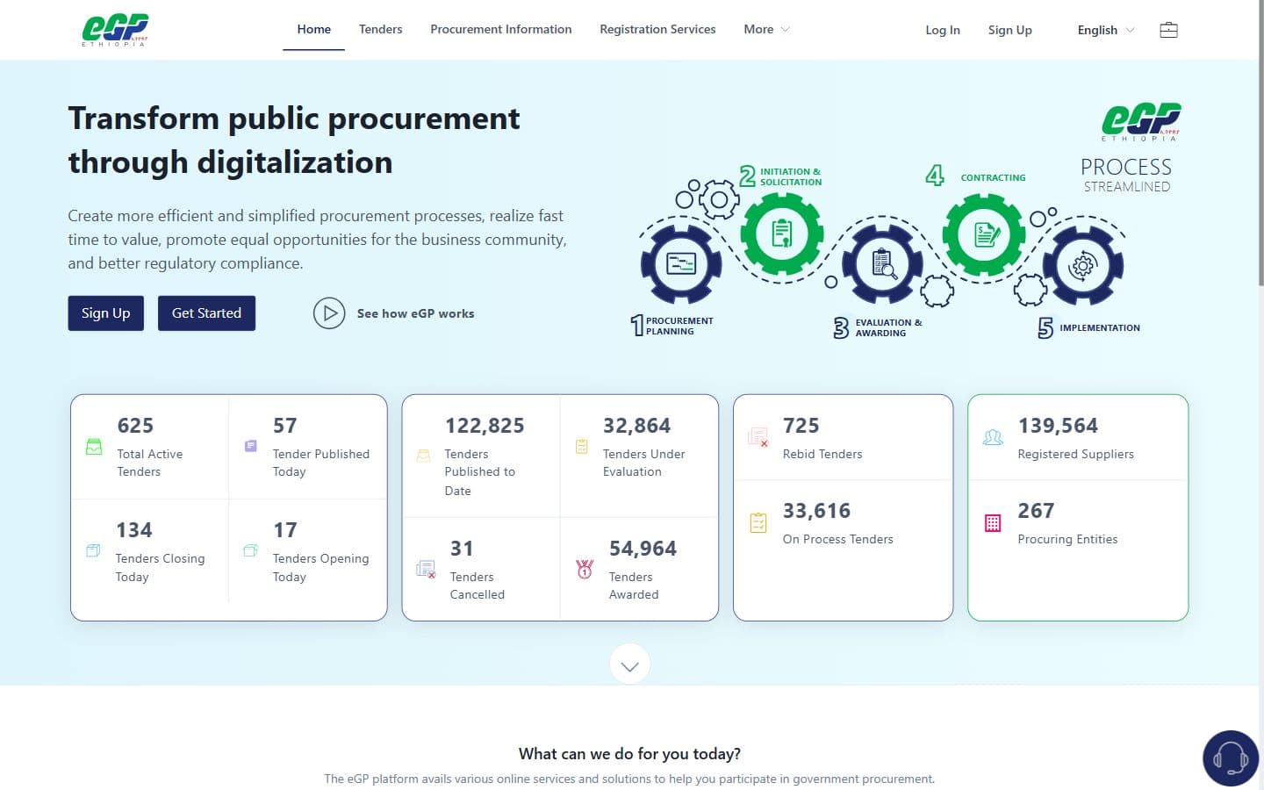Image resolution: width=1264 pixels, height=790 pixels.
Task: Click the Total Active Tenders icon
Action: pyautogui.click(x=94, y=446)
